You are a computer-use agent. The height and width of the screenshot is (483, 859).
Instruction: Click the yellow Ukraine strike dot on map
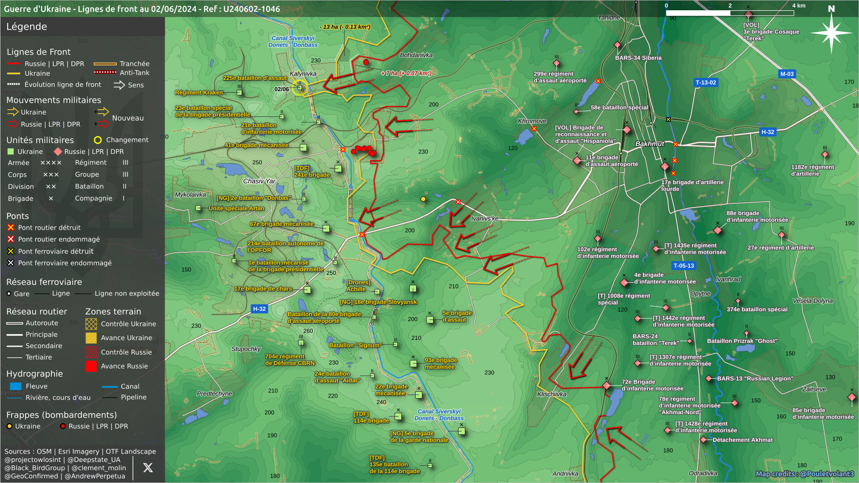(423, 199)
